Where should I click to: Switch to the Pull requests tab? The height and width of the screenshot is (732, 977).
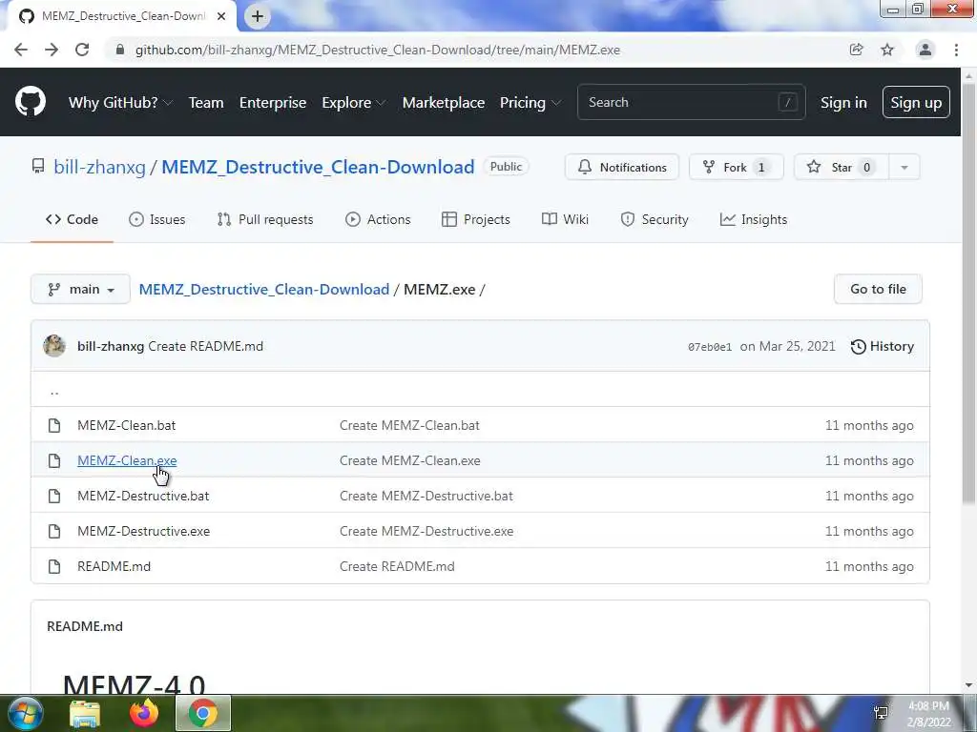(x=265, y=219)
